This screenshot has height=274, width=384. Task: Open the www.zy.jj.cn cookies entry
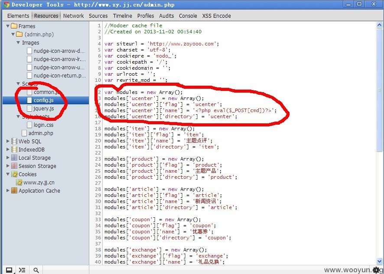(x=39, y=183)
